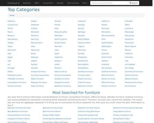Open the Dallas category link
154x123 pixels.
point(10,72)
